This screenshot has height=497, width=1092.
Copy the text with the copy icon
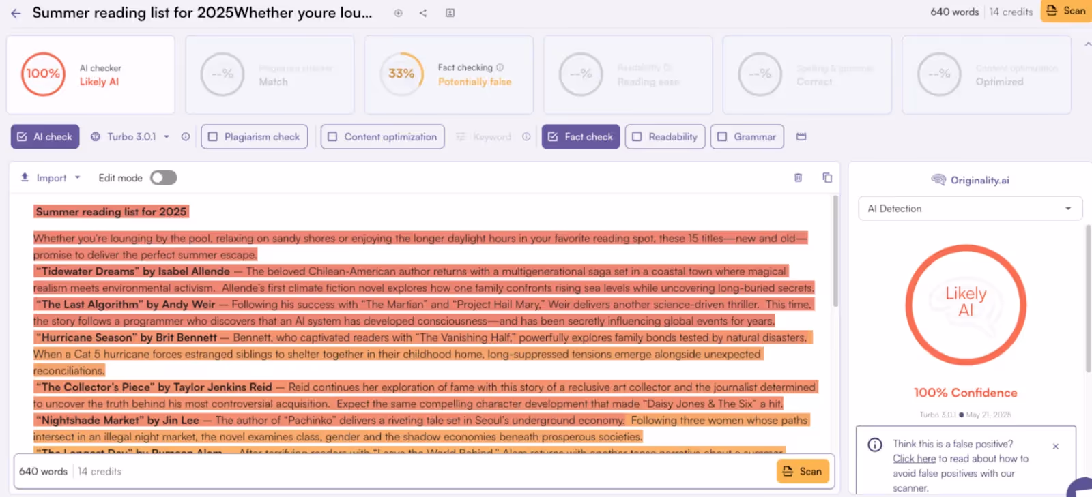827,178
